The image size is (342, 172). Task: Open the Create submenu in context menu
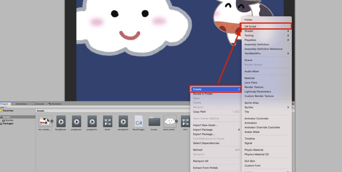click(x=215, y=89)
